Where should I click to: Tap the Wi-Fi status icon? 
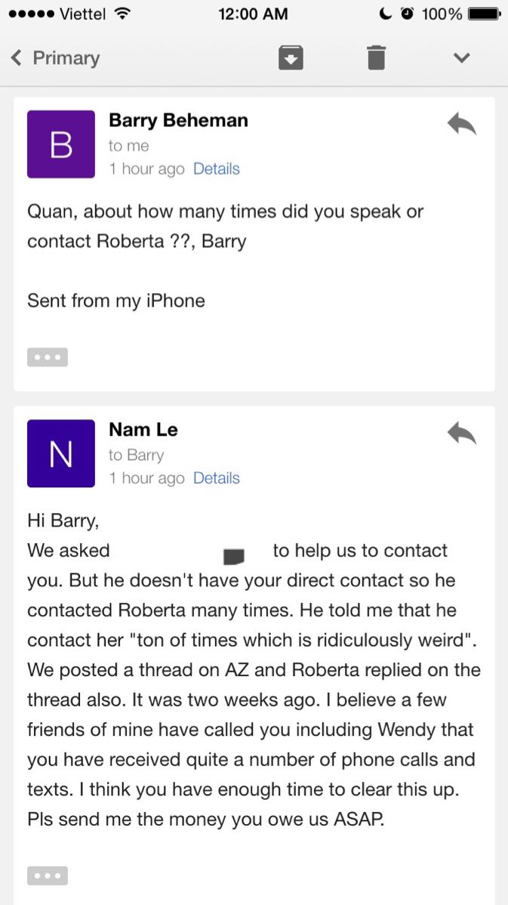tap(121, 14)
